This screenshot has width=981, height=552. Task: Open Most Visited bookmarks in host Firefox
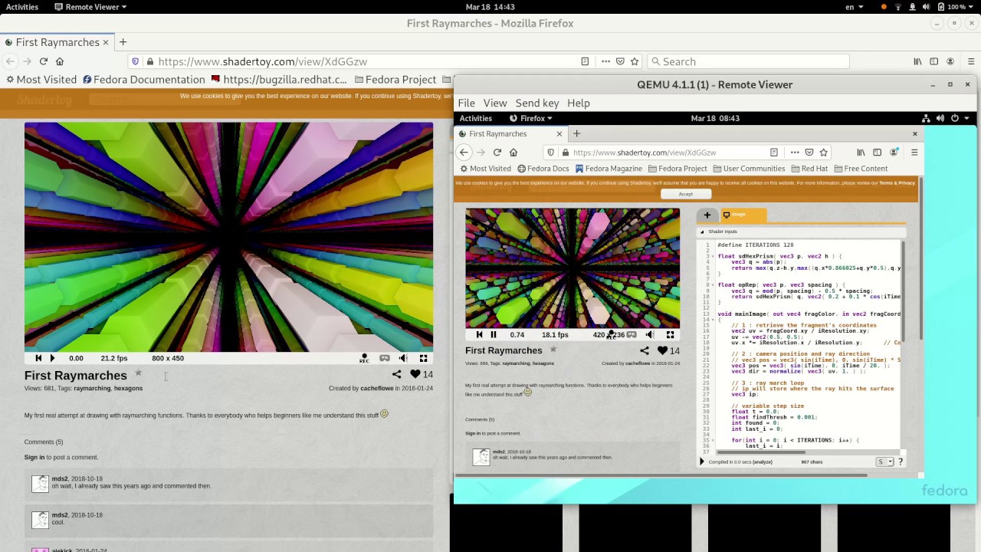[41, 79]
